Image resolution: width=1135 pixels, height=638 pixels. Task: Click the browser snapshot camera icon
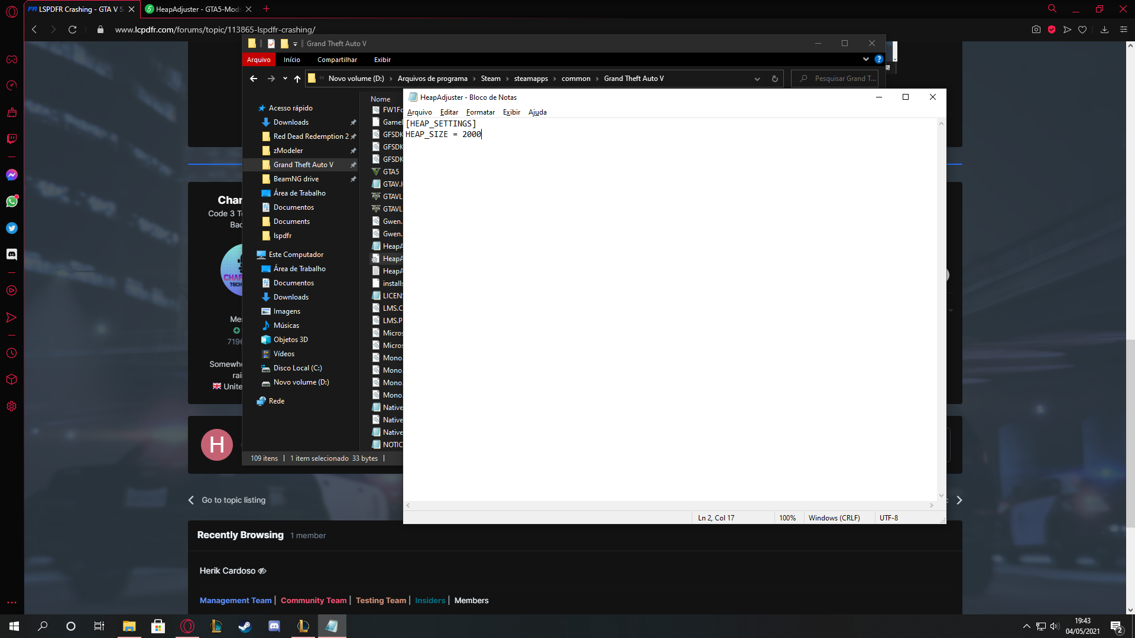[x=1036, y=30]
